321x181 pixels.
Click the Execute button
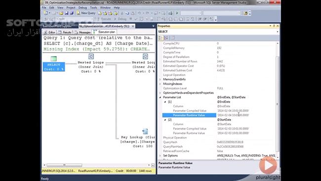pos(104,19)
